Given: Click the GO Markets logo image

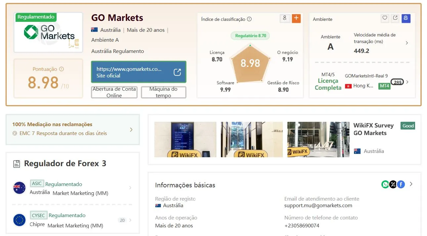Looking at the screenshot, I should (x=49, y=32).
